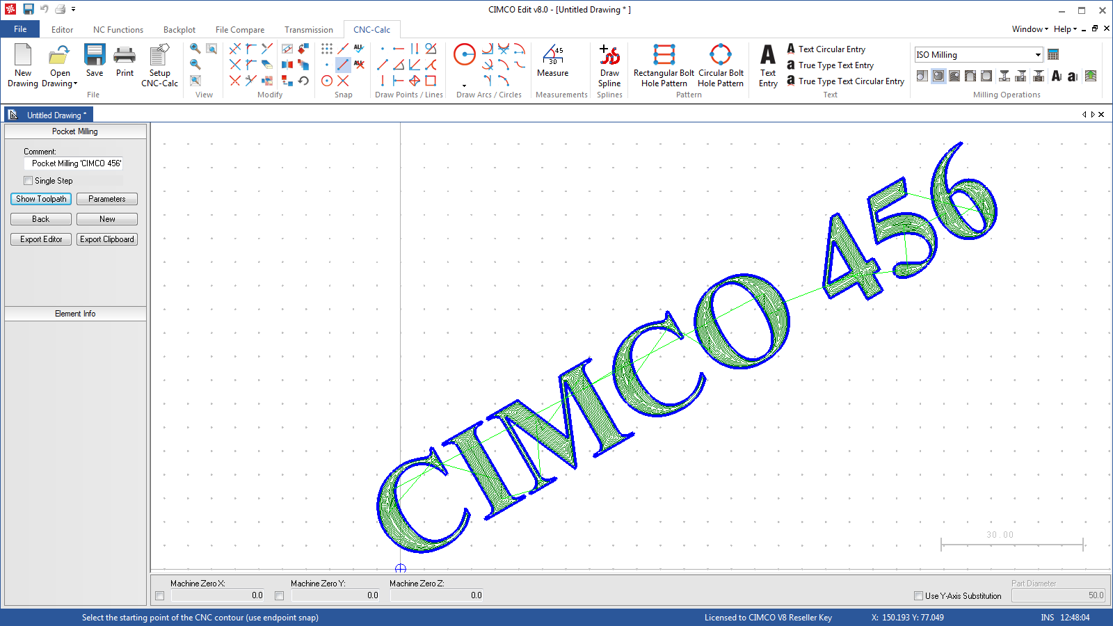Switch to the NC Functions tab
The image size is (1113, 626).
(x=118, y=30)
